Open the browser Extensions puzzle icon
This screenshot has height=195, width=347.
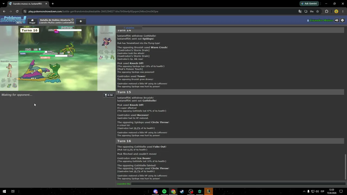pos(326,11)
